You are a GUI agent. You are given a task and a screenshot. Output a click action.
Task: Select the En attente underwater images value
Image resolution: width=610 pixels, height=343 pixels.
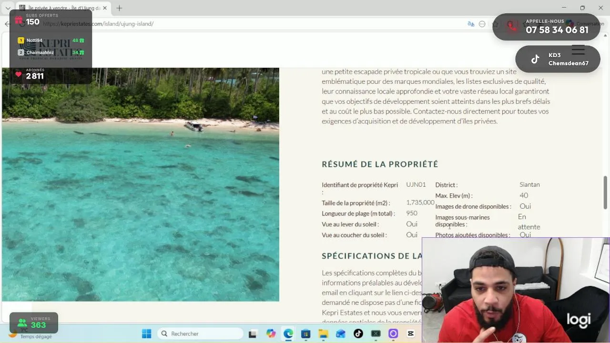[529, 222]
